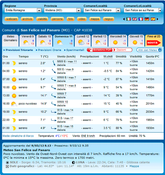Viewport: 165px width, 175px height.
Task: Click the left arrow before the flags
Action: (x=124, y=19)
